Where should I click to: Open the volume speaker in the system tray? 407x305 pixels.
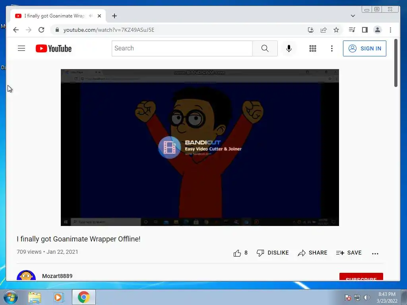pos(367,297)
